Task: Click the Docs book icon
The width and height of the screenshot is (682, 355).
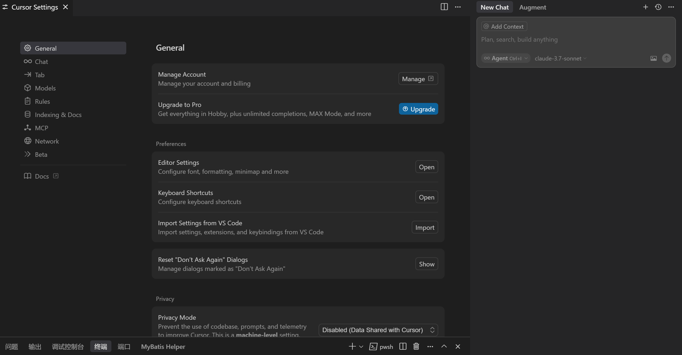Action: pyautogui.click(x=28, y=176)
